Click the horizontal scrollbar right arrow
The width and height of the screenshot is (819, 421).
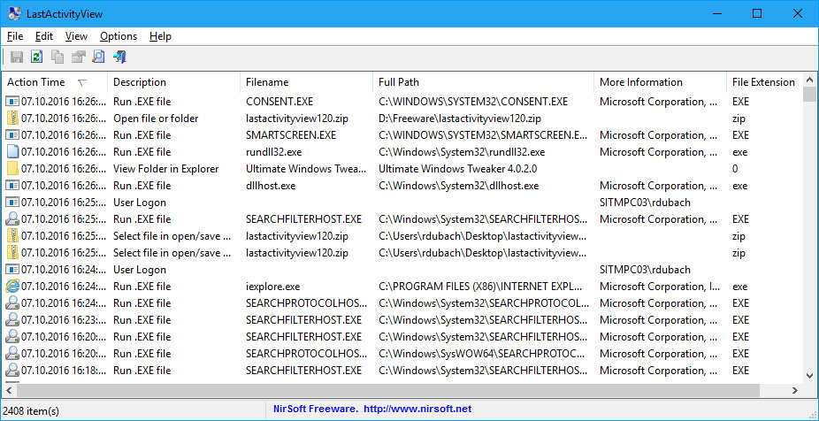[x=795, y=390]
